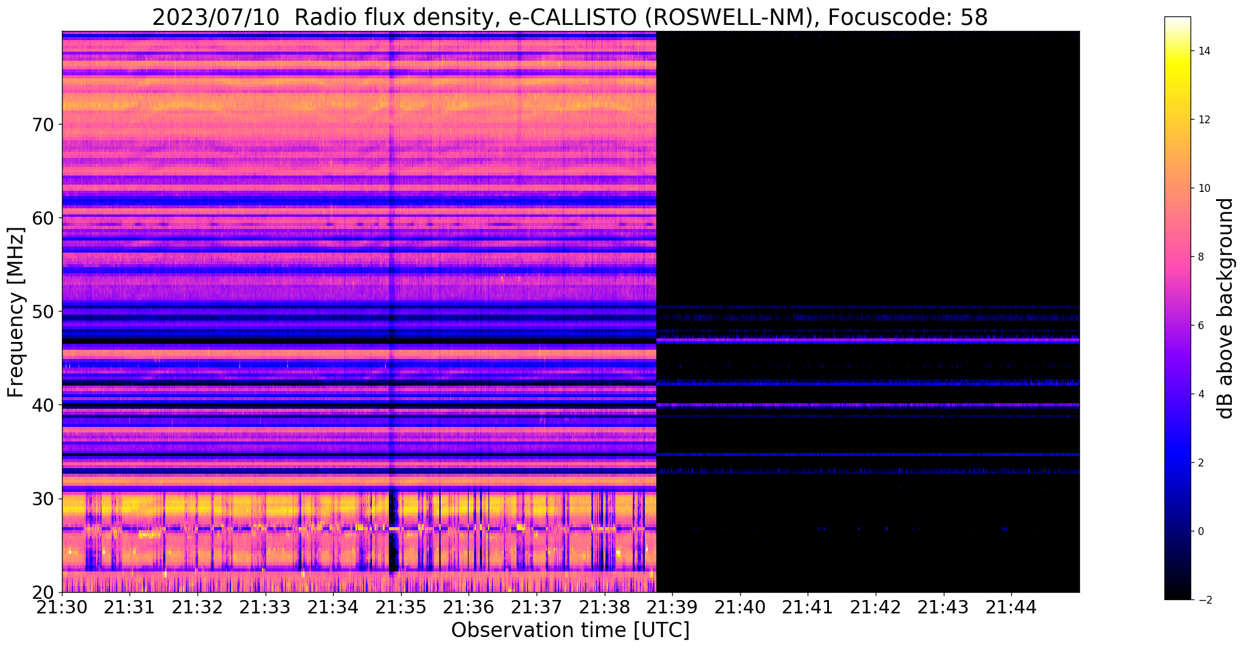Click the colorbar tick label 8
This screenshot has height=648, width=1244.
tap(1200, 257)
